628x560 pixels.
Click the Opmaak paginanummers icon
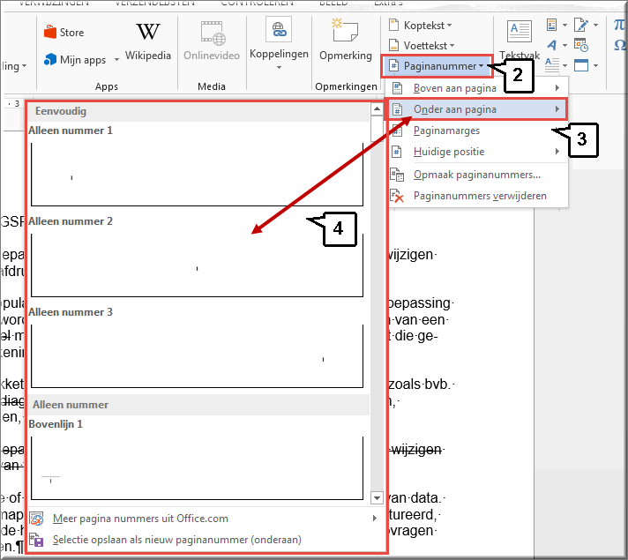pos(397,175)
